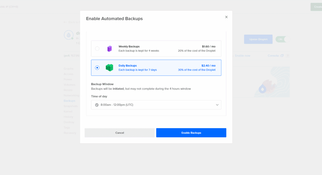Open Kernel in background droplet sidebar

tap(68, 111)
